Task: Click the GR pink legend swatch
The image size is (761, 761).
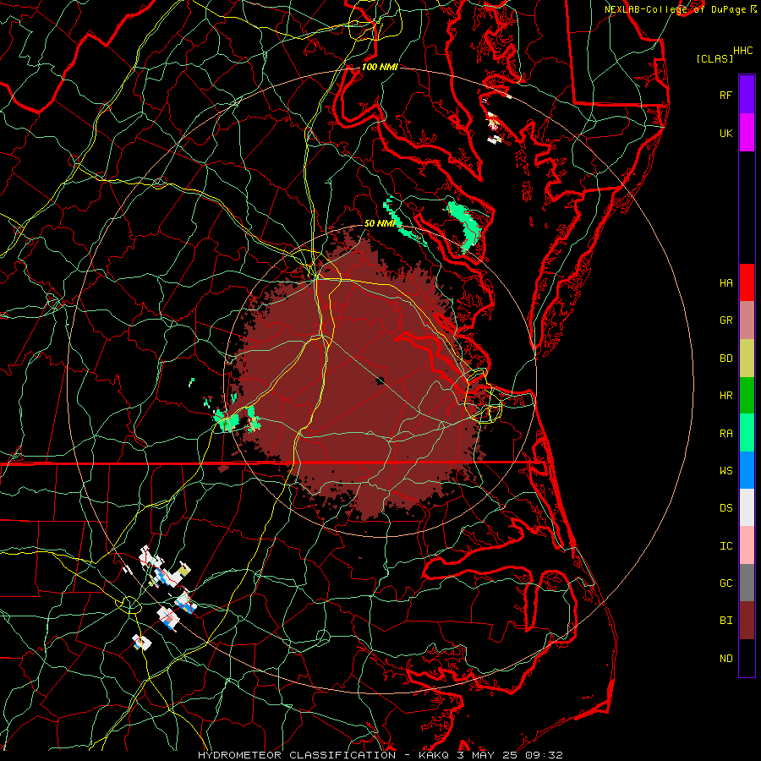Action: [747, 320]
